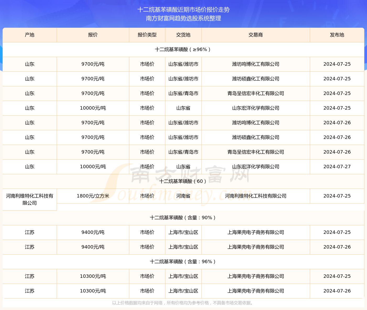This screenshot has height=310, width=367.
Task: Click the two-line 河南利维特化工科技有限公司 origin cell
Action: coord(30,199)
